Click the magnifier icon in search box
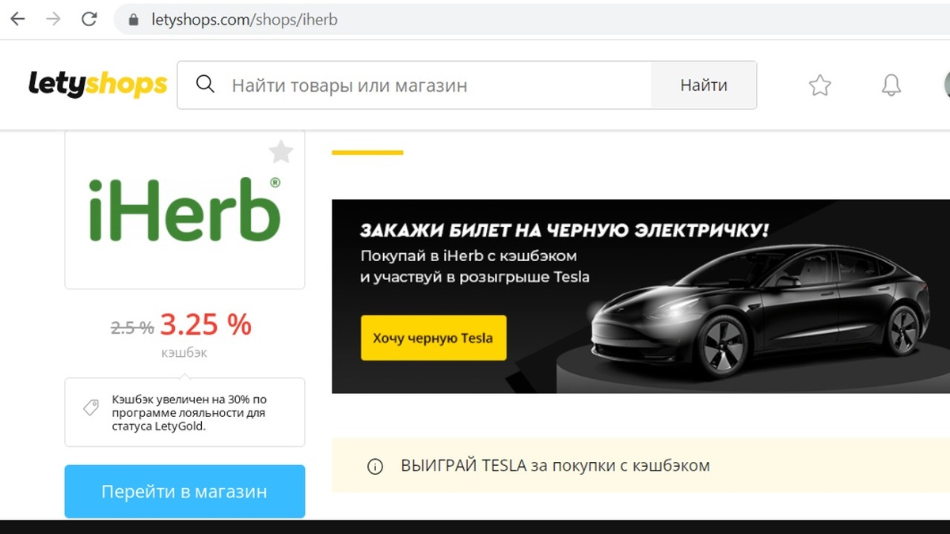The image size is (950, 534). (x=205, y=84)
